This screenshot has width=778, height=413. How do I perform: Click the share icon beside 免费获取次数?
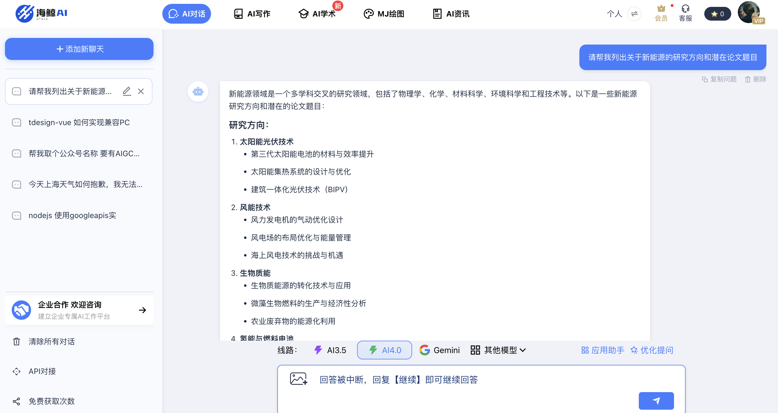[17, 401]
